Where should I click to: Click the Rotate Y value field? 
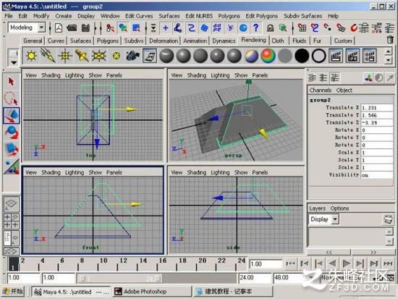tap(377, 138)
